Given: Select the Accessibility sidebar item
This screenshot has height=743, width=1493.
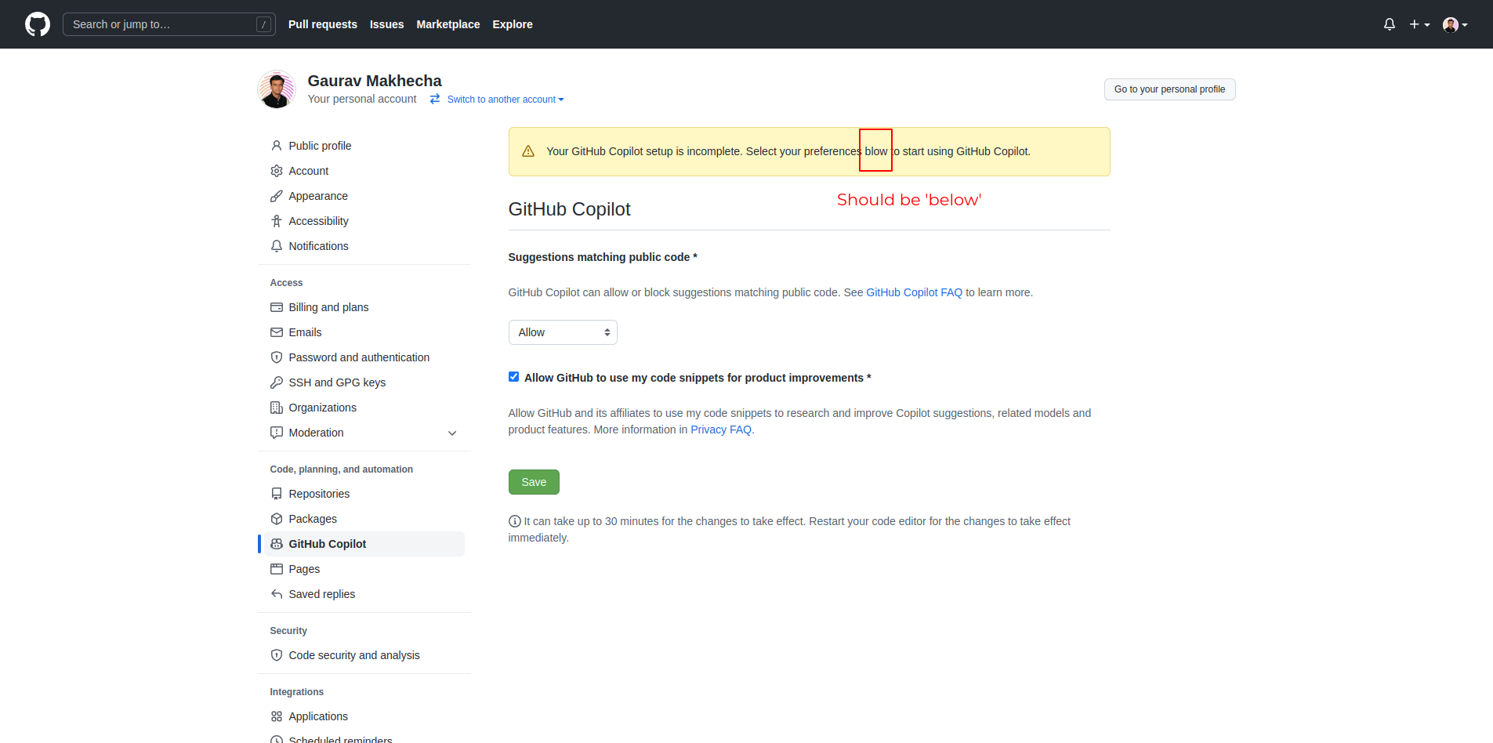Looking at the screenshot, I should (364, 221).
